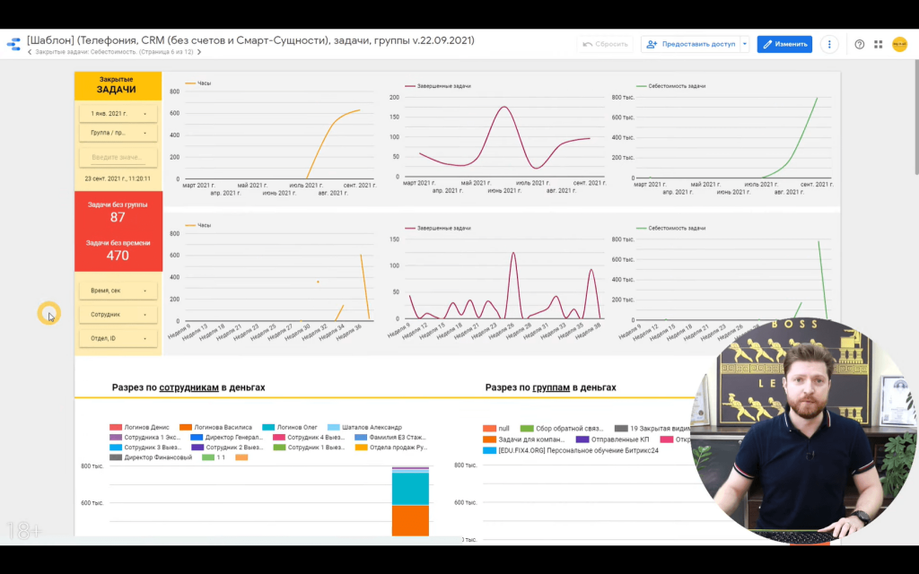
Task: Click the Сбросить reset button
Action: pos(603,44)
